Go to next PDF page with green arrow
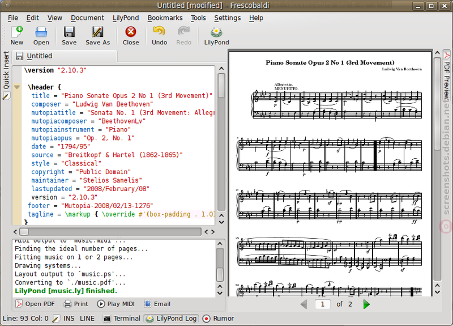This screenshot has width=453, height=326. (x=366, y=304)
